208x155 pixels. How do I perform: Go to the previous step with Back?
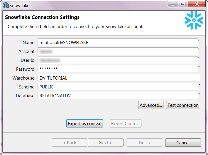pyautogui.click(x=70, y=143)
